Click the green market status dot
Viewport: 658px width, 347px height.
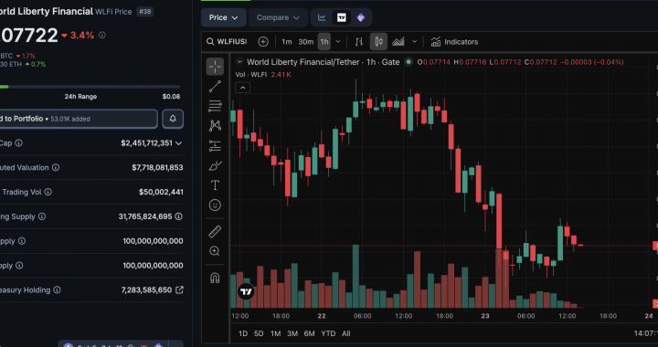point(409,62)
